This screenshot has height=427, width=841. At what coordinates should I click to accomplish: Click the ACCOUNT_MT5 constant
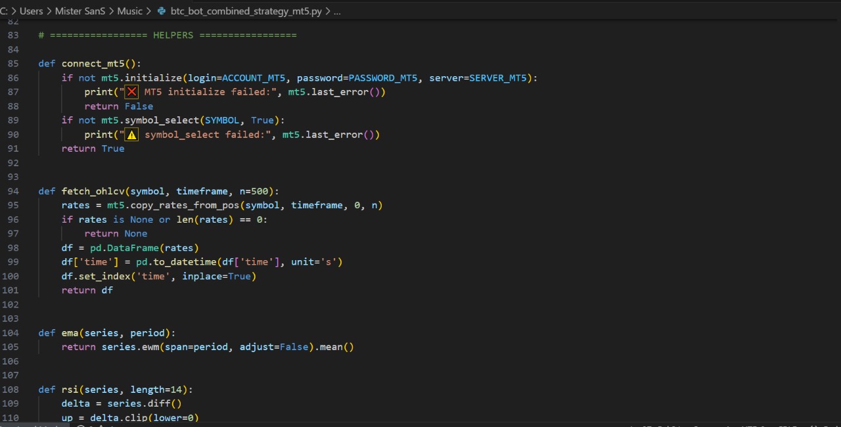pos(254,78)
